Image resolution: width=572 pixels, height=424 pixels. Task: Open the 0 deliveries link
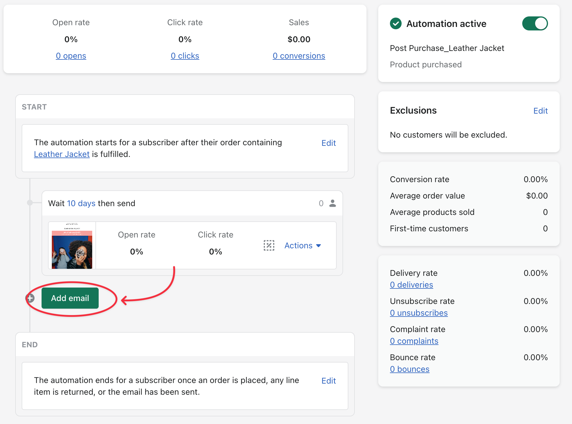coord(411,285)
